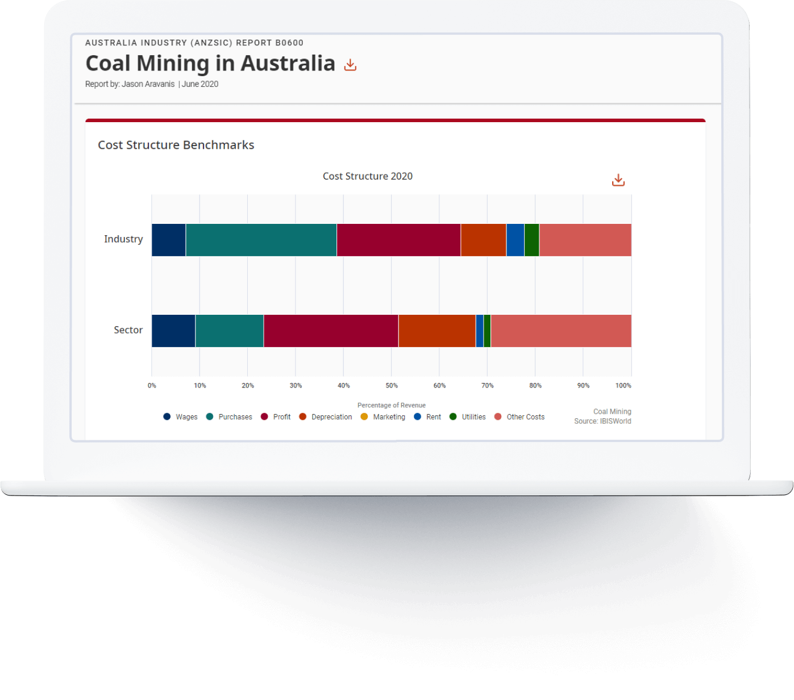Toggle the Wages legend series
794x700 pixels.
tap(180, 417)
